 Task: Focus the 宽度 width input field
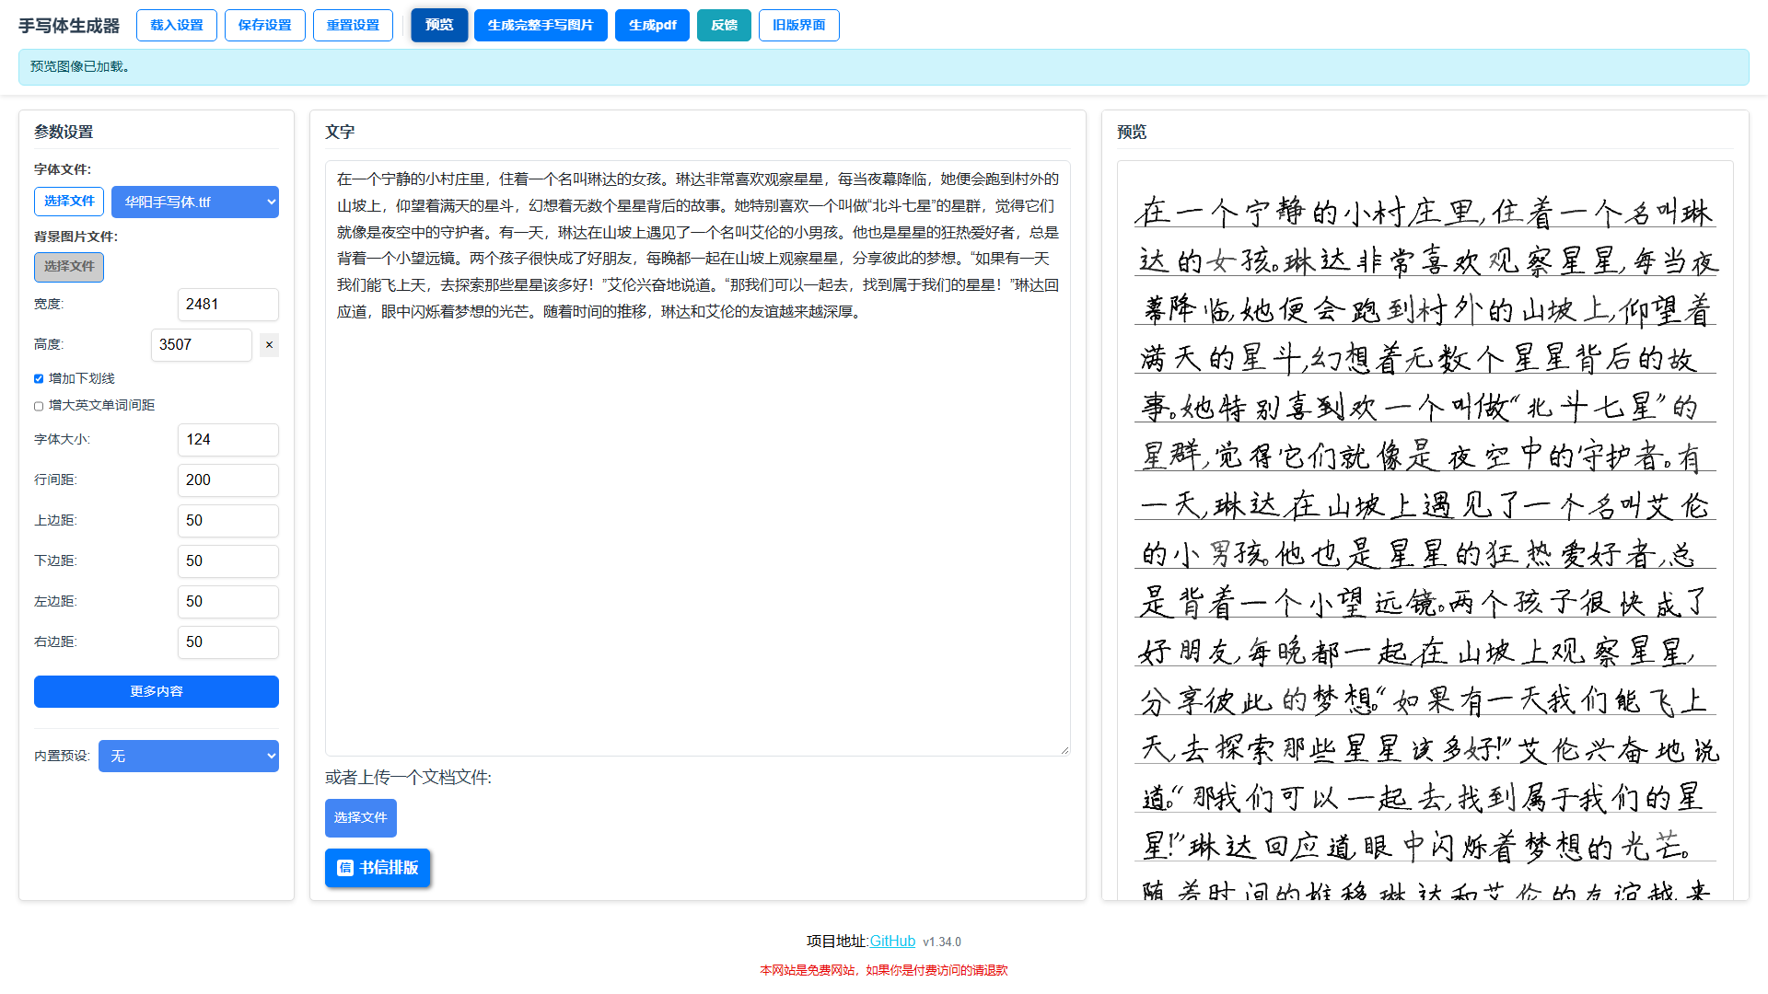tap(228, 305)
